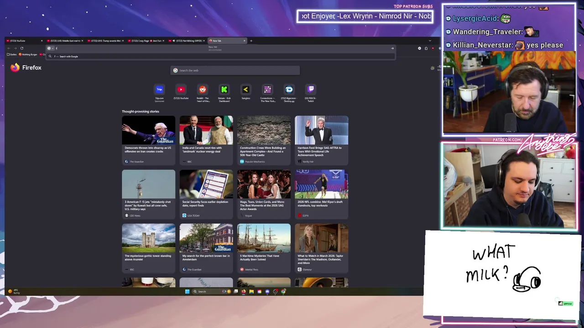Screen dimensions: 584x328
Task: Click the go arrow in address bar
Action: [x=392, y=48]
